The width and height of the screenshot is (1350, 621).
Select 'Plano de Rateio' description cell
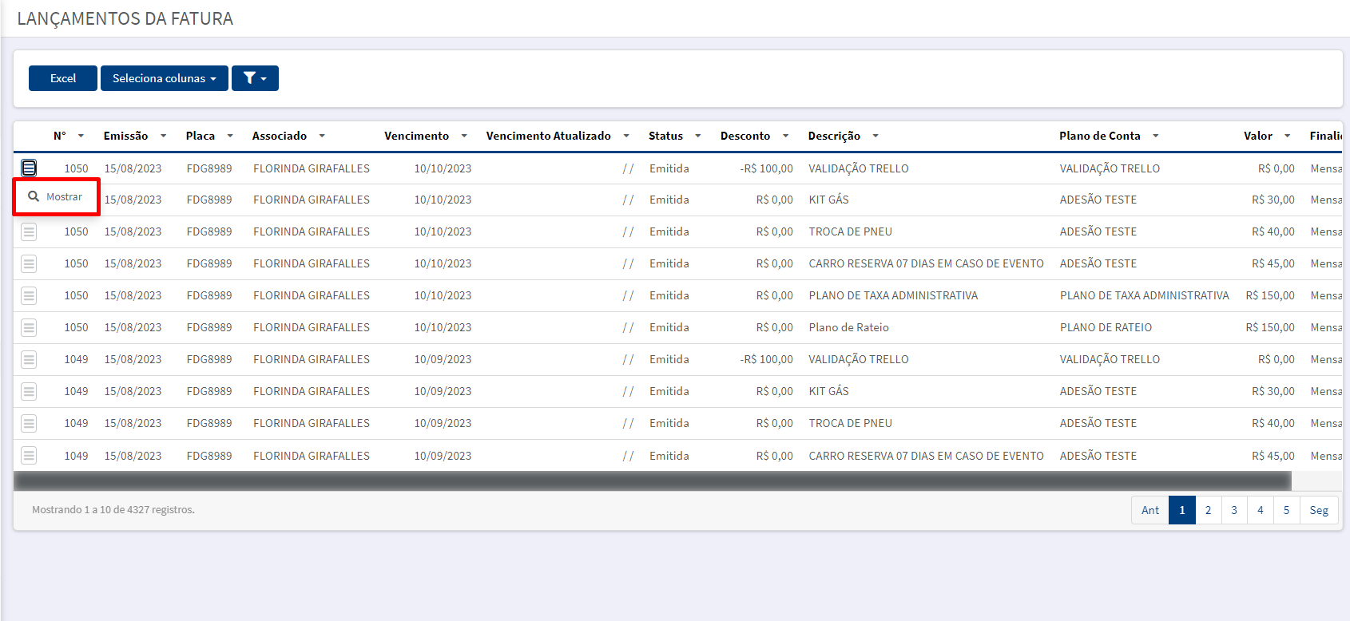(x=848, y=327)
